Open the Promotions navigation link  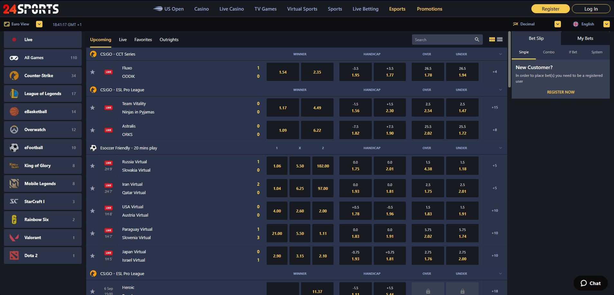tap(429, 9)
